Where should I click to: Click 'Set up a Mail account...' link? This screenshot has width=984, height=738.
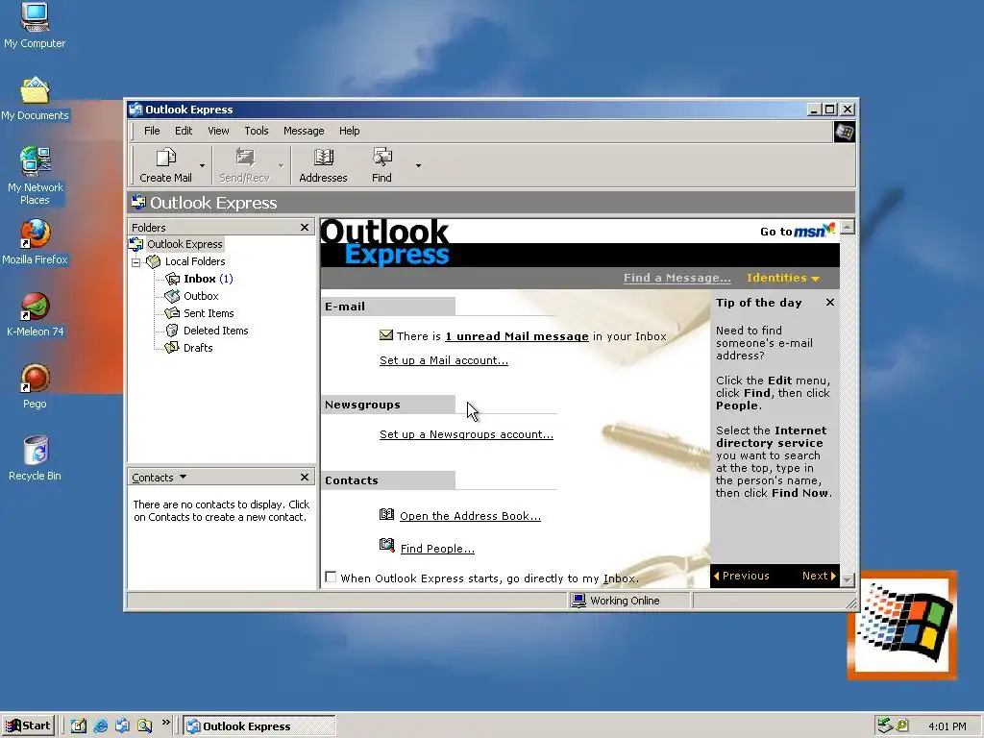(x=444, y=360)
